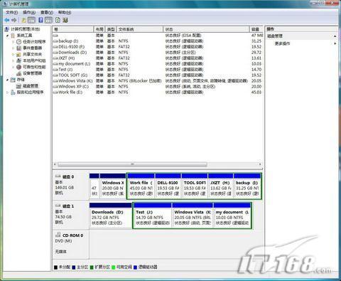Click the volume list horizontal scrollbar thumb

(133, 164)
